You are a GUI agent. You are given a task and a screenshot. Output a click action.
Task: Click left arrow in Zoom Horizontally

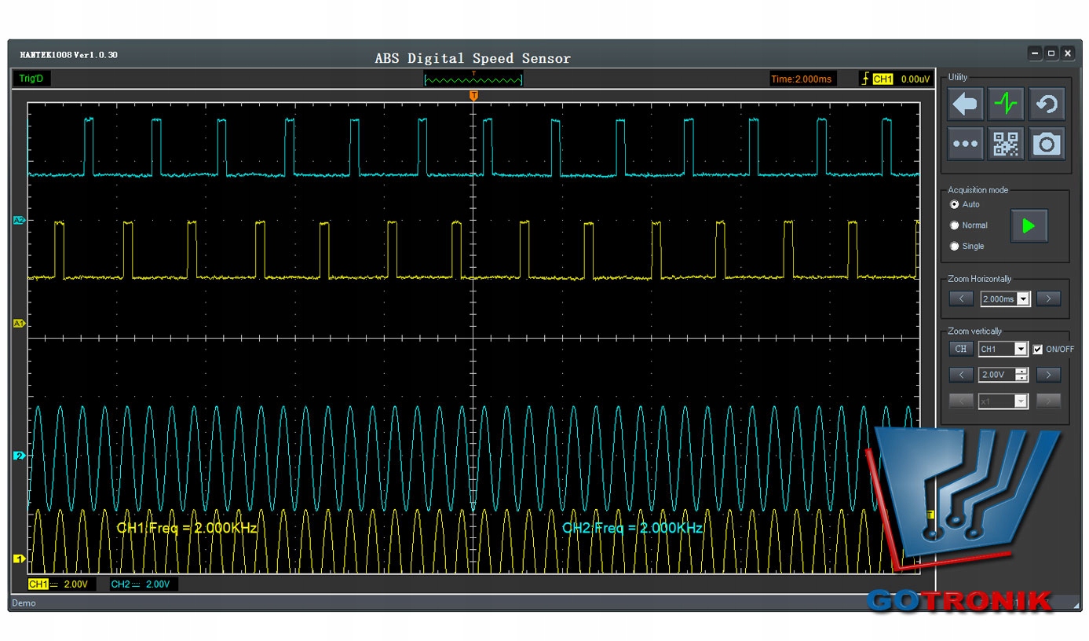coord(961,299)
